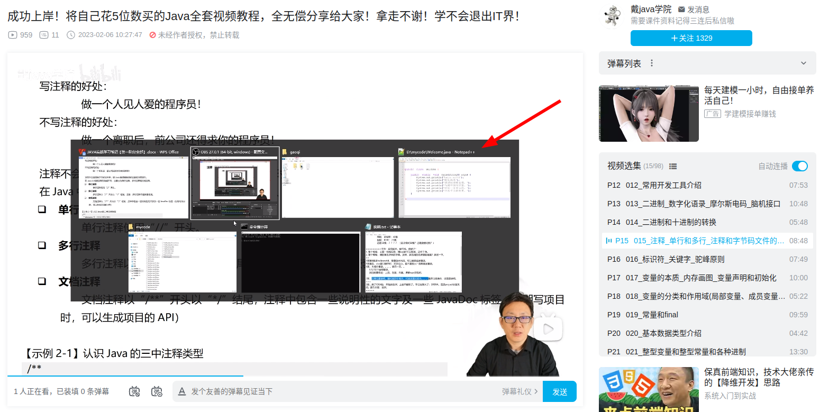838x412 pixels.
Task: Open the 戴java学院 uploader avatar
Action: (x=613, y=15)
